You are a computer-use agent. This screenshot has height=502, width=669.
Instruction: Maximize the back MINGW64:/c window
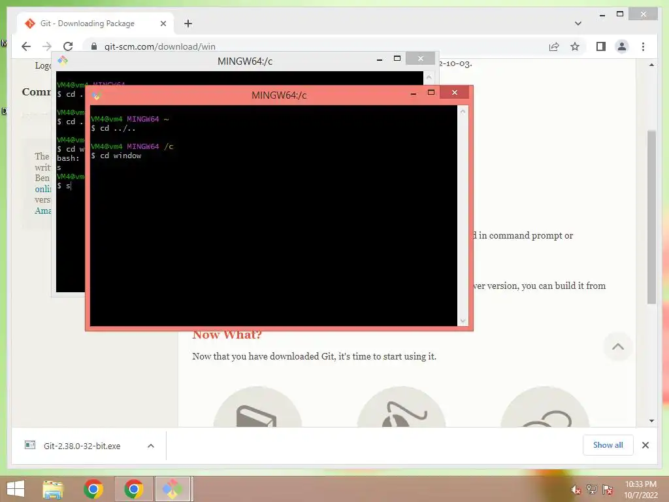[397, 58]
